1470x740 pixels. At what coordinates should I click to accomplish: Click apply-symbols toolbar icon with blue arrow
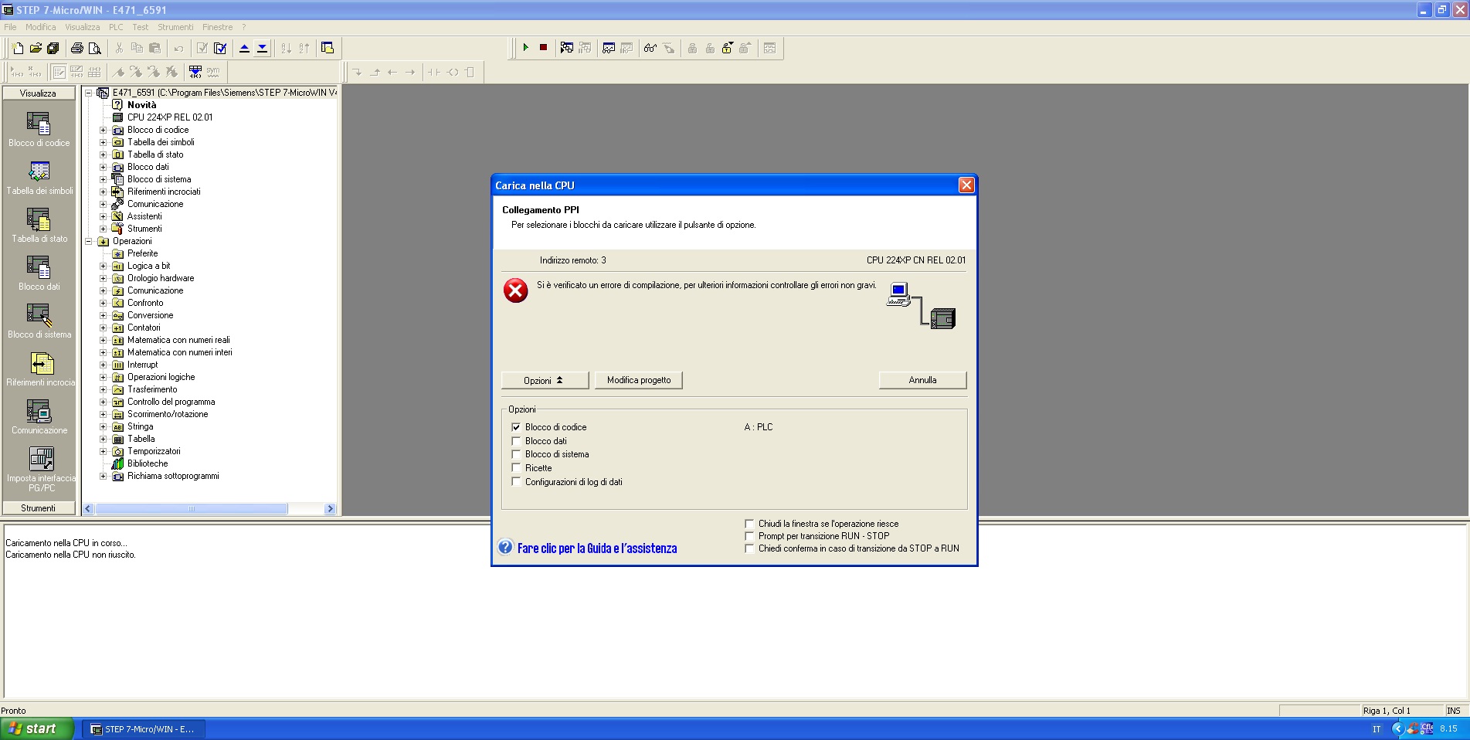tap(195, 72)
